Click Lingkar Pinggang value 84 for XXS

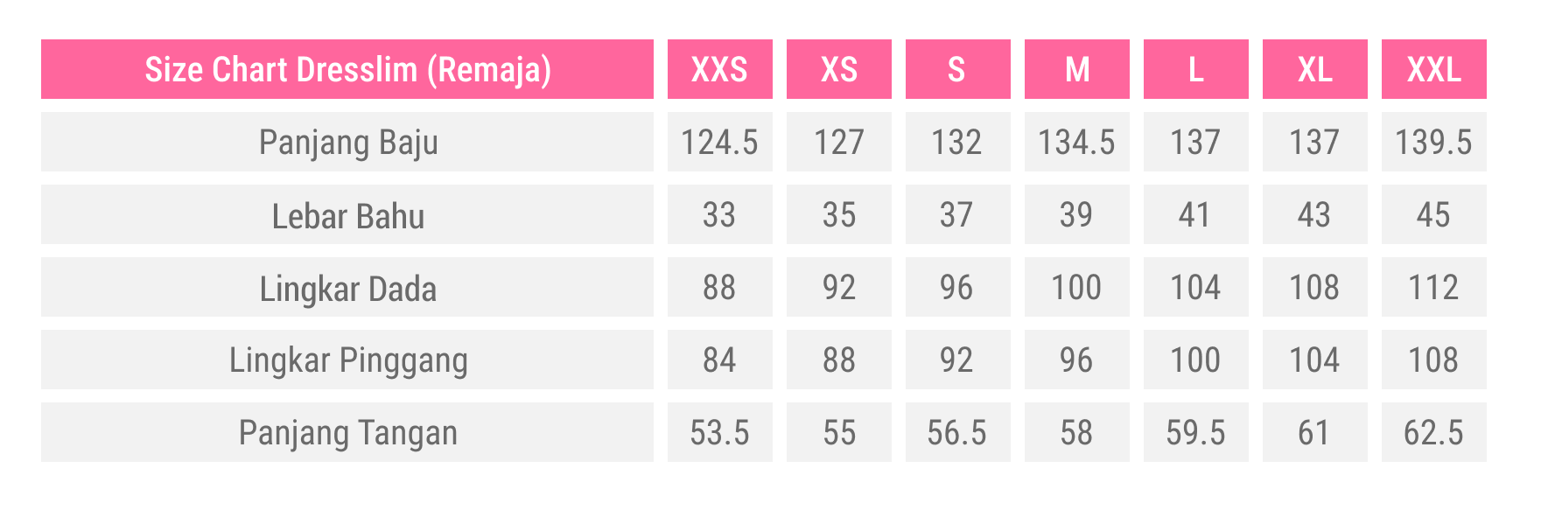point(719,360)
